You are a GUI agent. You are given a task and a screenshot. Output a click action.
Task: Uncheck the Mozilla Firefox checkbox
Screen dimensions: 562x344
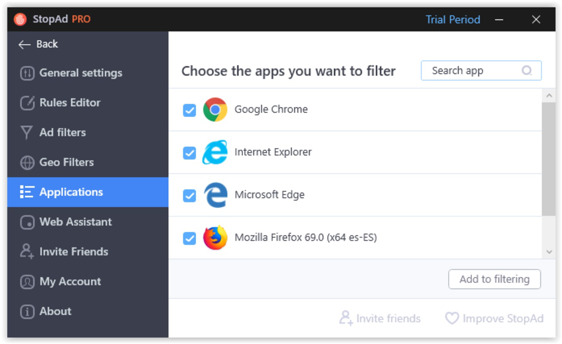[x=189, y=238]
